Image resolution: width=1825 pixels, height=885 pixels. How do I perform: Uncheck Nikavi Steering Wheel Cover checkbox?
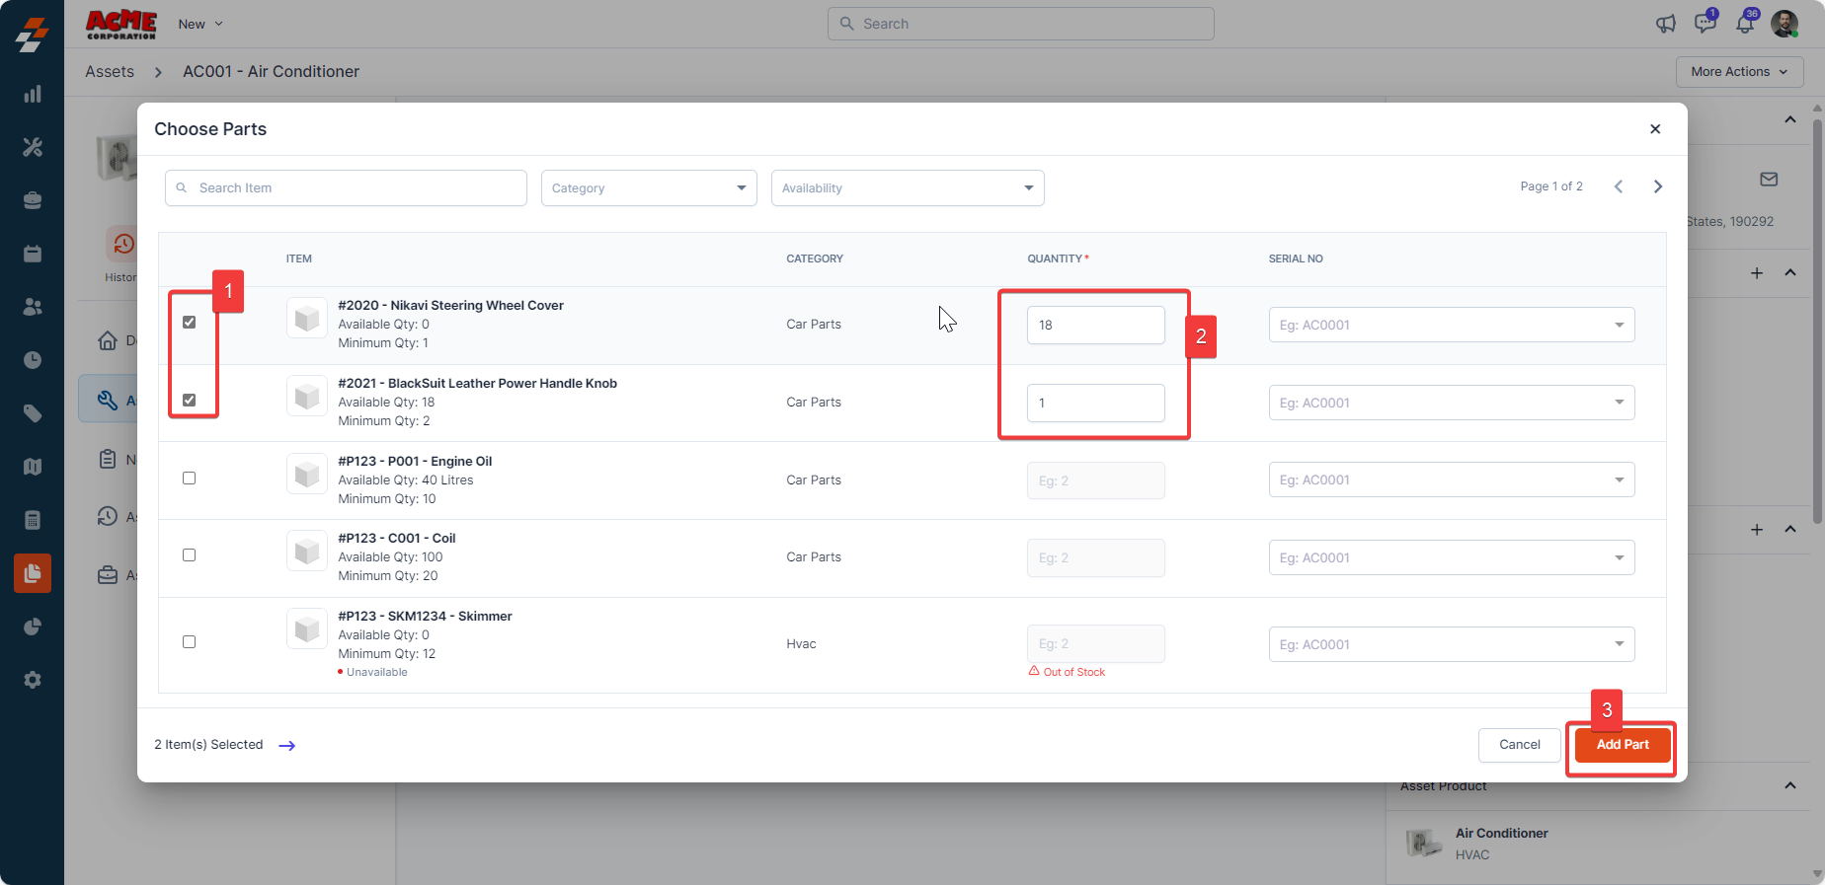pyautogui.click(x=190, y=323)
